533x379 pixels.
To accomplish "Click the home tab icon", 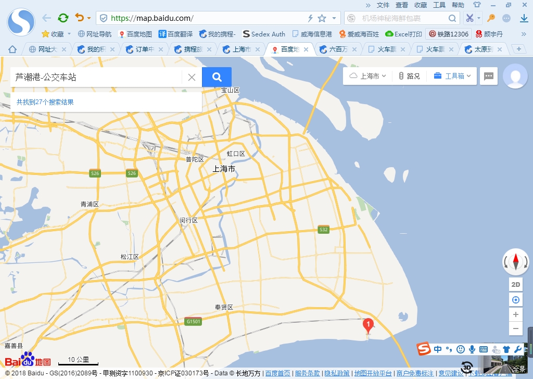I will tap(12, 49).
